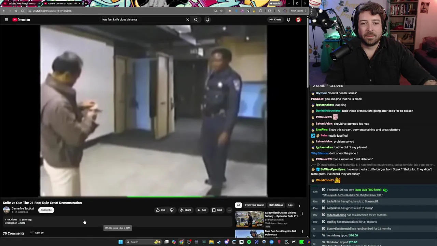Open the Create button menu
Image resolution: width=437 pixels, height=246 pixels.
click(x=275, y=19)
